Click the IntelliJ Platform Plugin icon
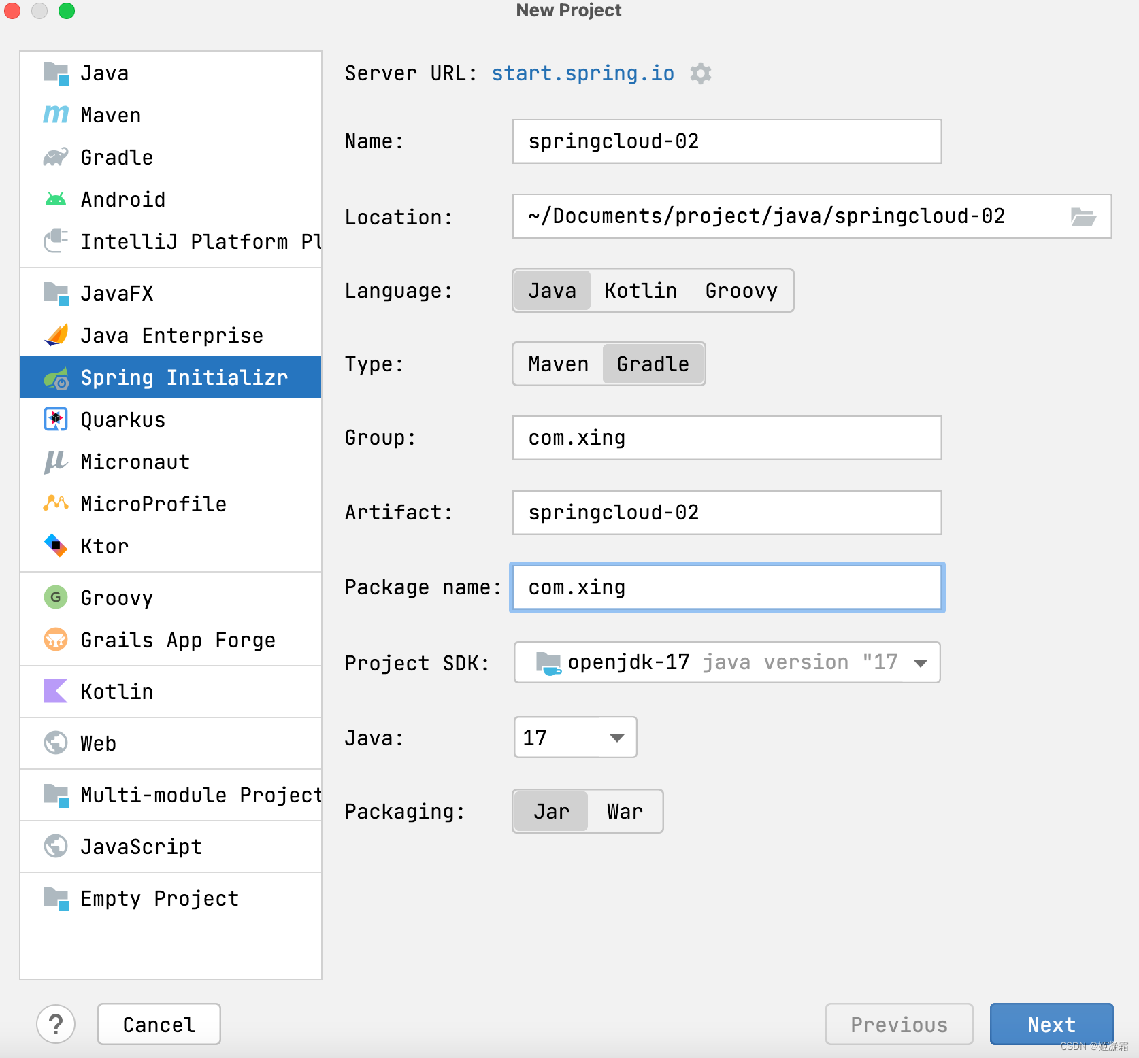 (56, 241)
